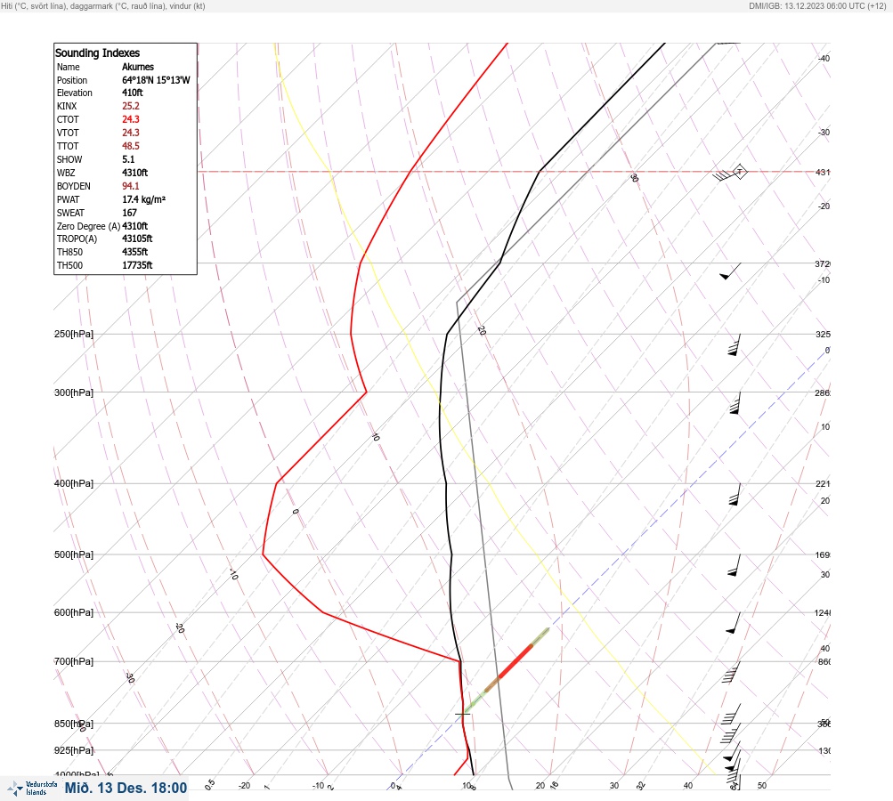Select the position value 64°18'N 15°13'W
Image resolution: width=893 pixels, height=801 pixels.
coord(156,80)
